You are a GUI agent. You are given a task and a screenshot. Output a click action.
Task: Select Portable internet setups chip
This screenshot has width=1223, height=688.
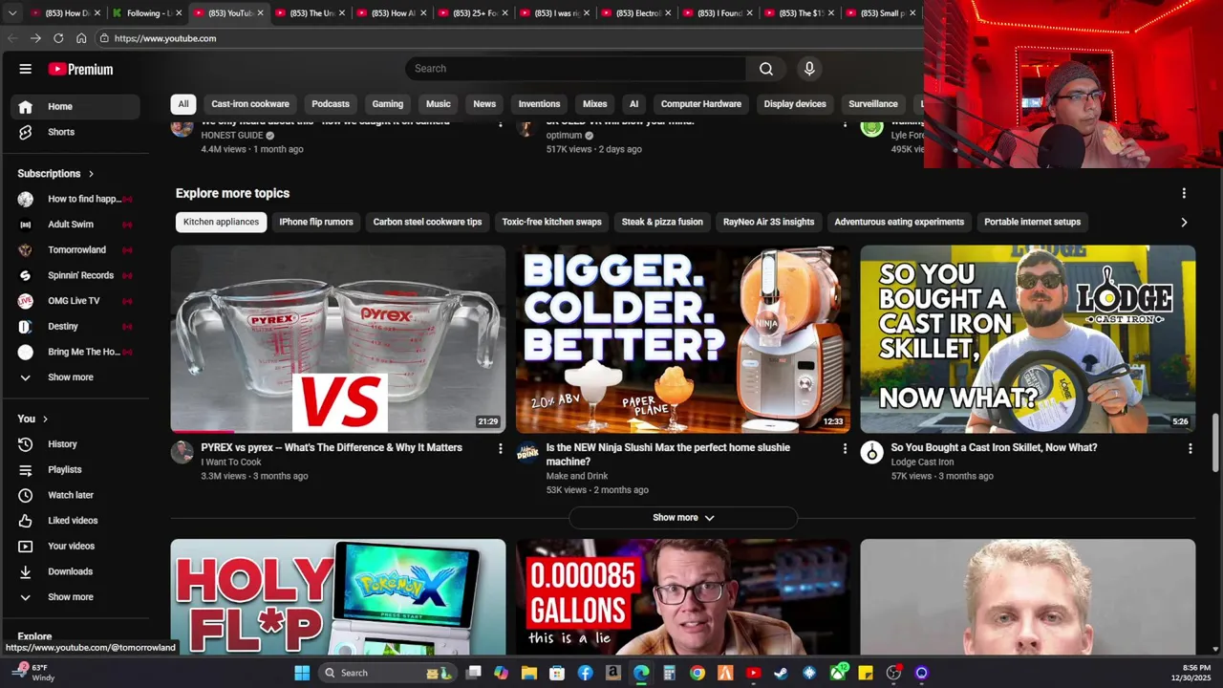coord(1032,222)
